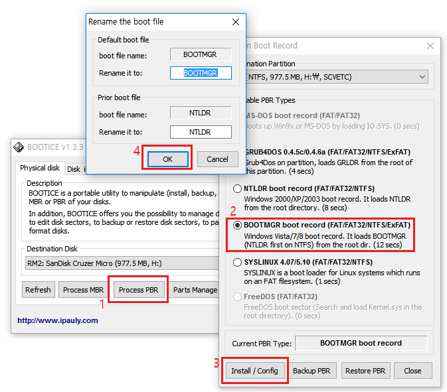Click the Backup PBR button
Screen dimensions: 447x392
pyautogui.click(x=312, y=371)
